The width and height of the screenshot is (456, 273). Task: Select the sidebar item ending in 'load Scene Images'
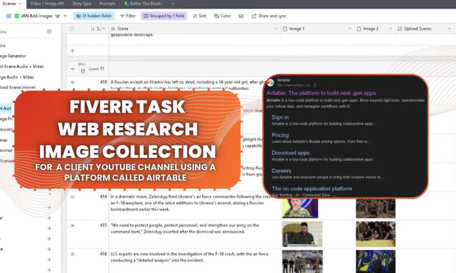pyautogui.click(x=18, y=87)
